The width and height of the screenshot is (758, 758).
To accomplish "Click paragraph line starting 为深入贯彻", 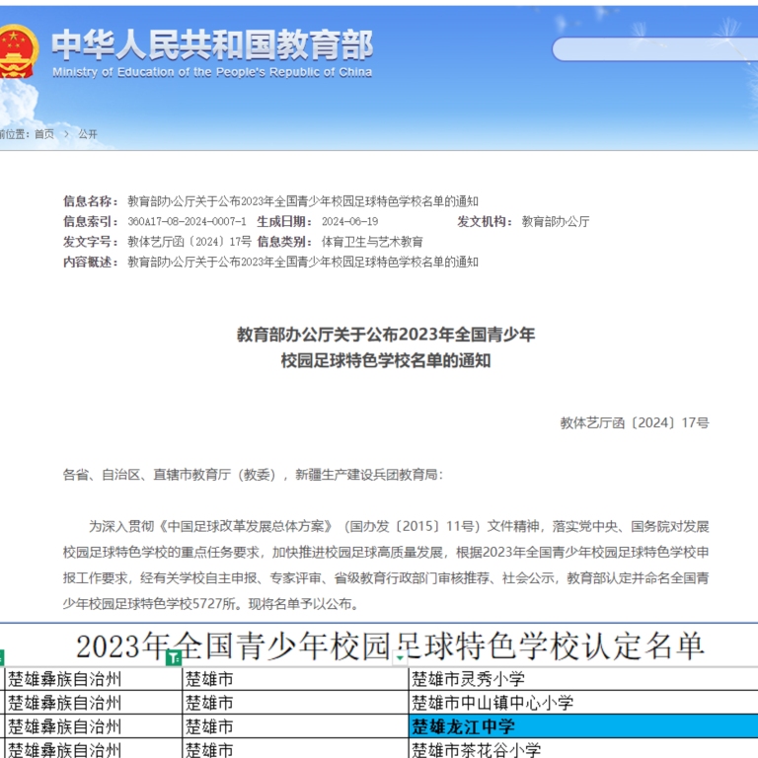I will 399,526.
